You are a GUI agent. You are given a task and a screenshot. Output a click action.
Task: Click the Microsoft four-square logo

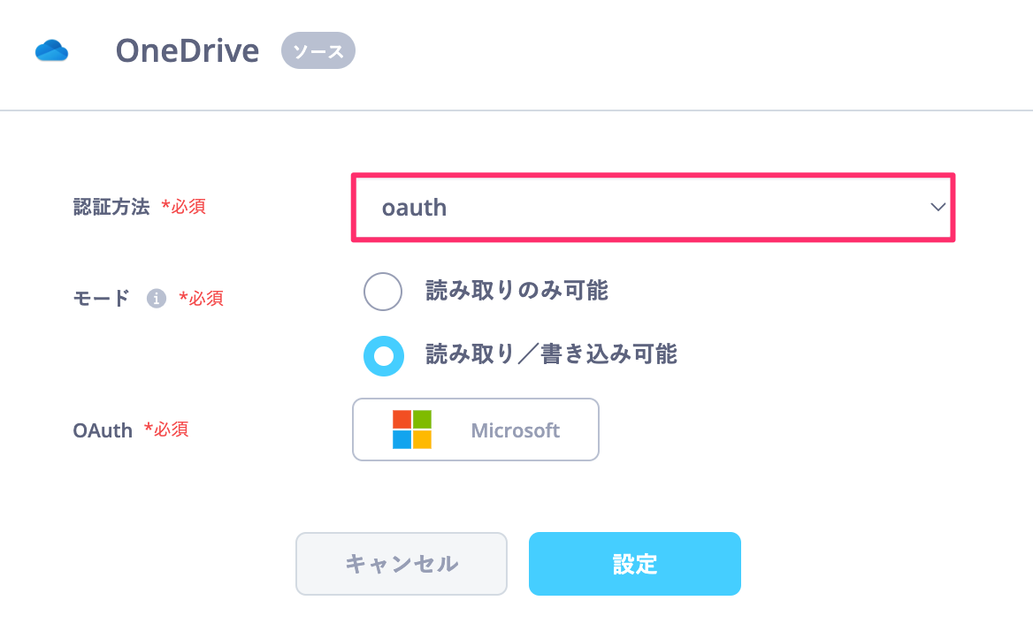coord(413,429)
